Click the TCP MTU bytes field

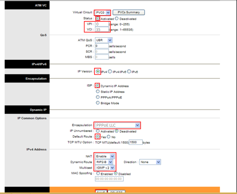135,142
